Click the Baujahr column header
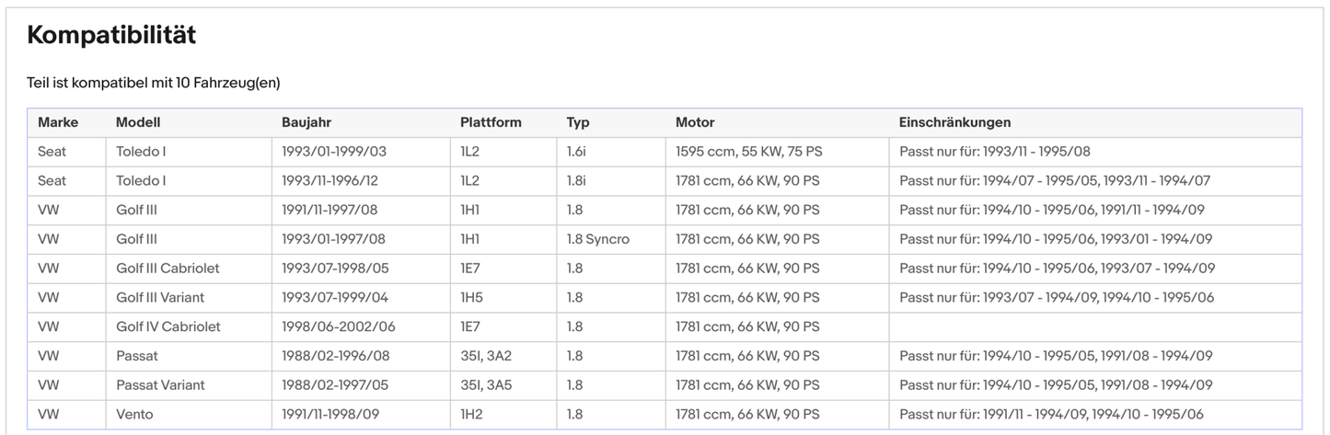Viewport: 1330px width, 435px height. pyautogui.click(x=306, y=122)
